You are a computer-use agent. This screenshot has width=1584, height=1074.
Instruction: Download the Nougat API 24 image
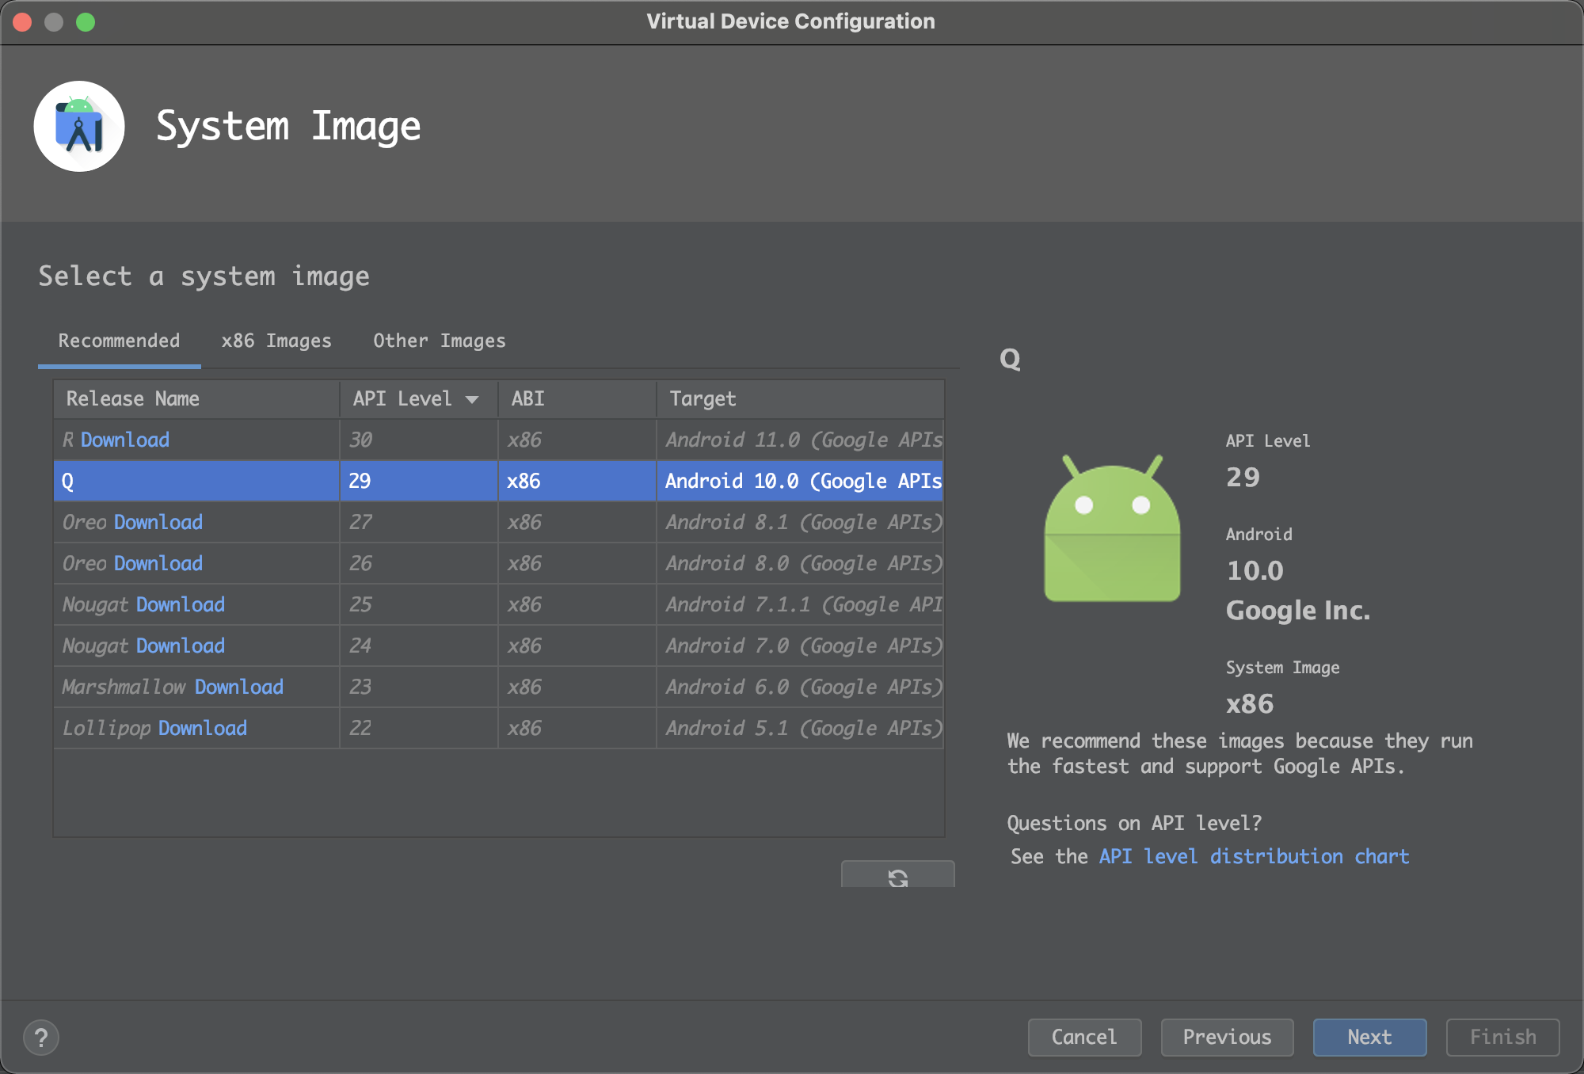click(x=181, y=646)
